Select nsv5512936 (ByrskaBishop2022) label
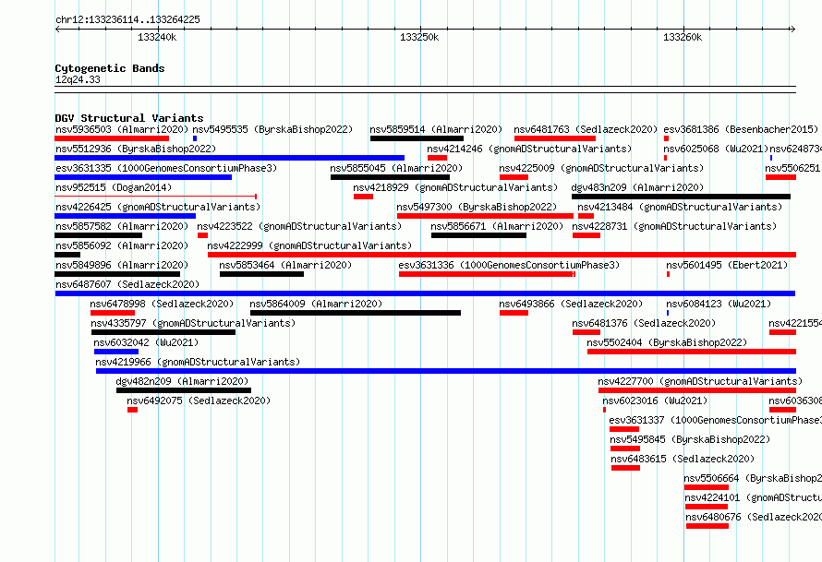Image resolution: width=822 pixels, height=562 pixels. tap(136, 149)
